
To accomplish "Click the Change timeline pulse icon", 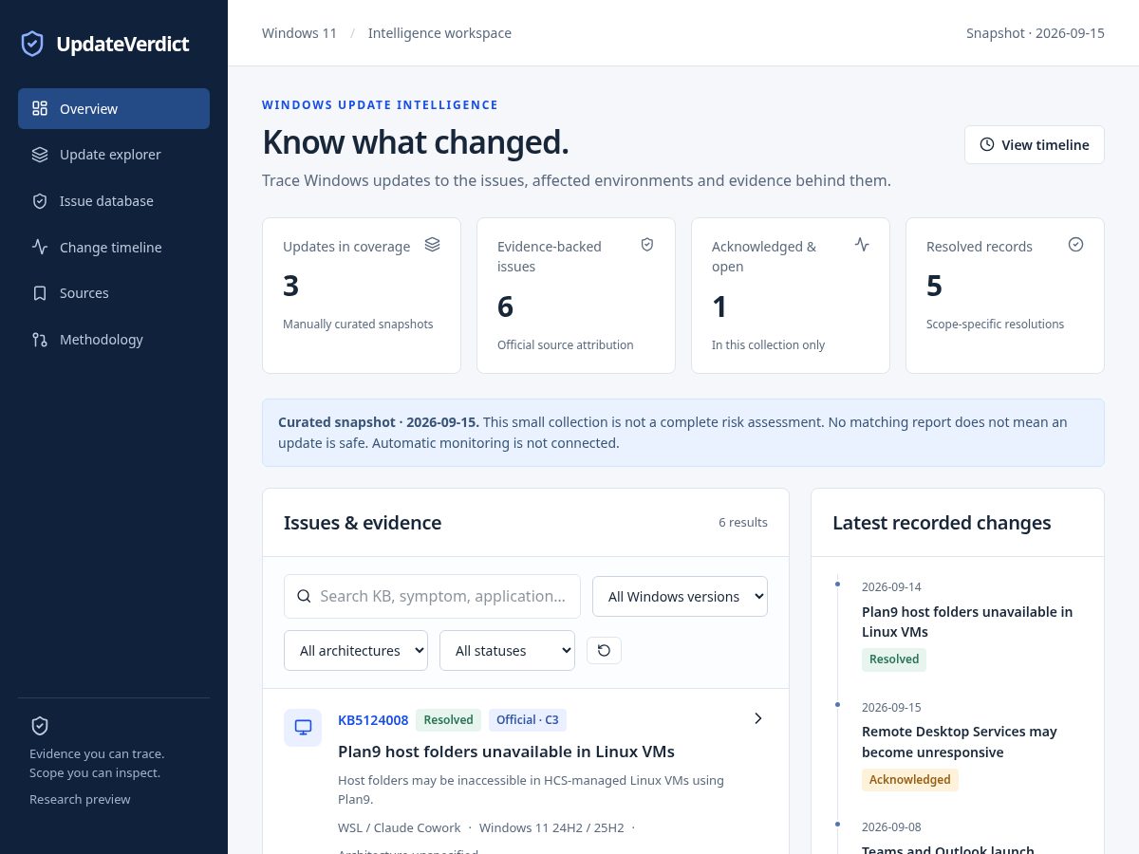I will [40, 247].
